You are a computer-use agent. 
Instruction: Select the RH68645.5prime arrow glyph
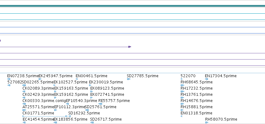pos(182,85)
